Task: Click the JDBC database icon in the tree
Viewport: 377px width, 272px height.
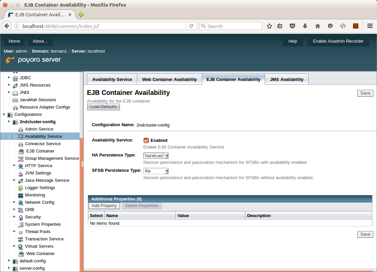Action: tap(15, 78)
